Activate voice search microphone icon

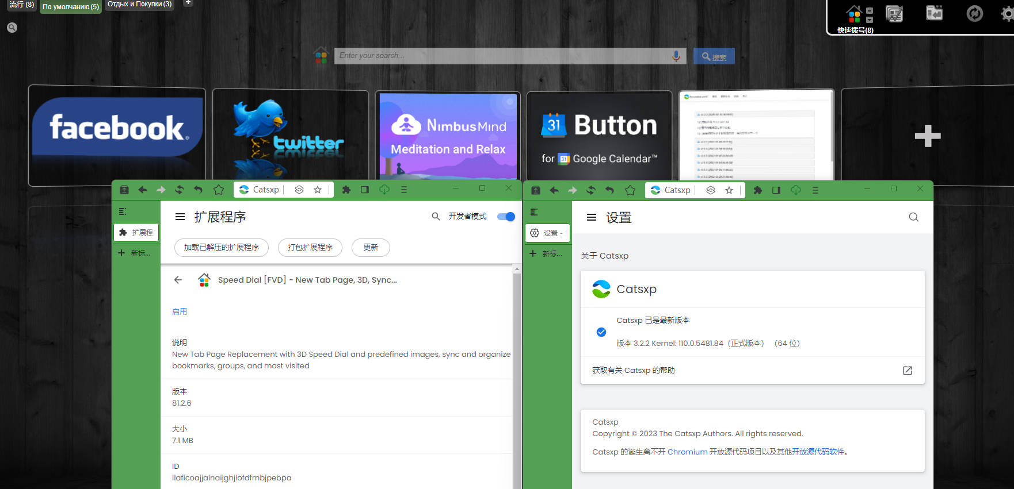click(x=676, y=56)
